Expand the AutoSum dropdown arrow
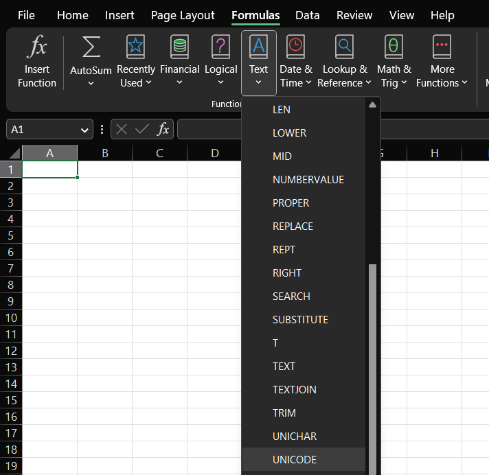This screenshot has height=475, width=489. 91,84
